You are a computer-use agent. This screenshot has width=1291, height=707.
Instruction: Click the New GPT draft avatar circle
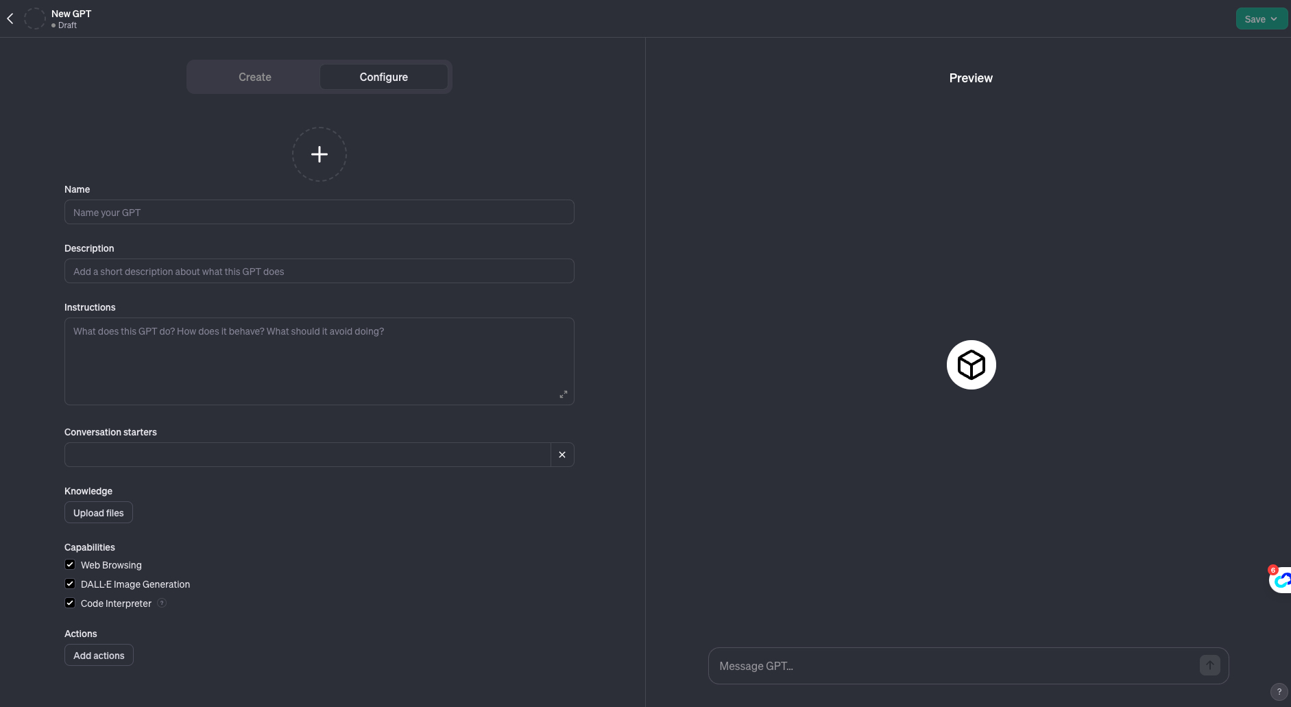[x=34, y=19]
